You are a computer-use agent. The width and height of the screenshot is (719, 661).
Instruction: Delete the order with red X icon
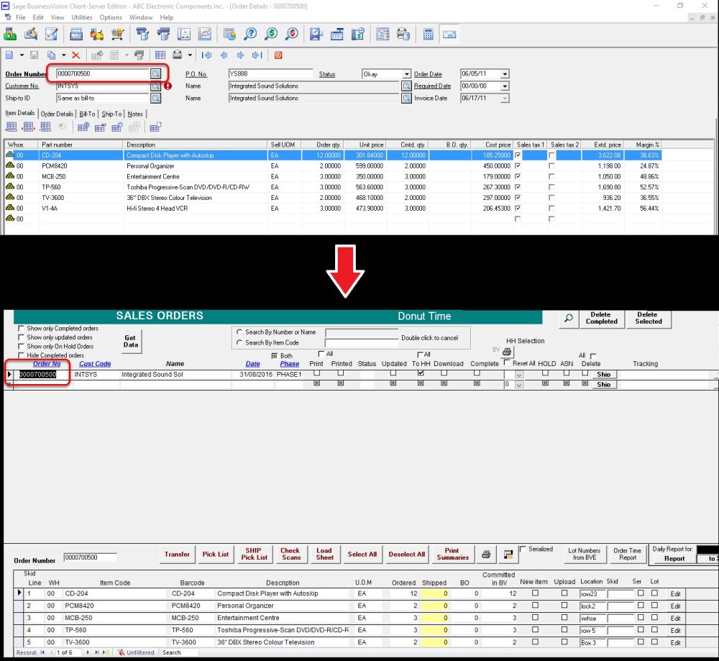76,55
